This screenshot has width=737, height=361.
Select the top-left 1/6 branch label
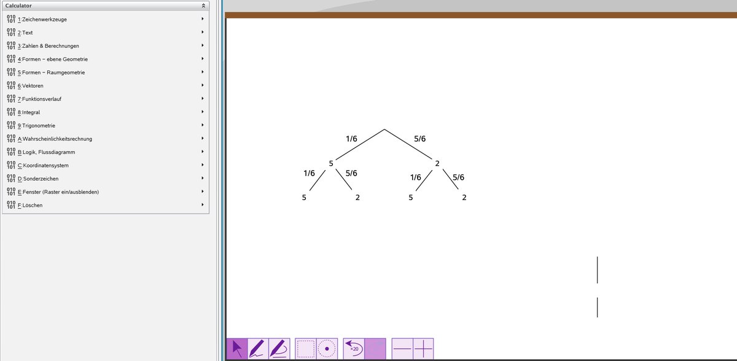click(351, 139)
